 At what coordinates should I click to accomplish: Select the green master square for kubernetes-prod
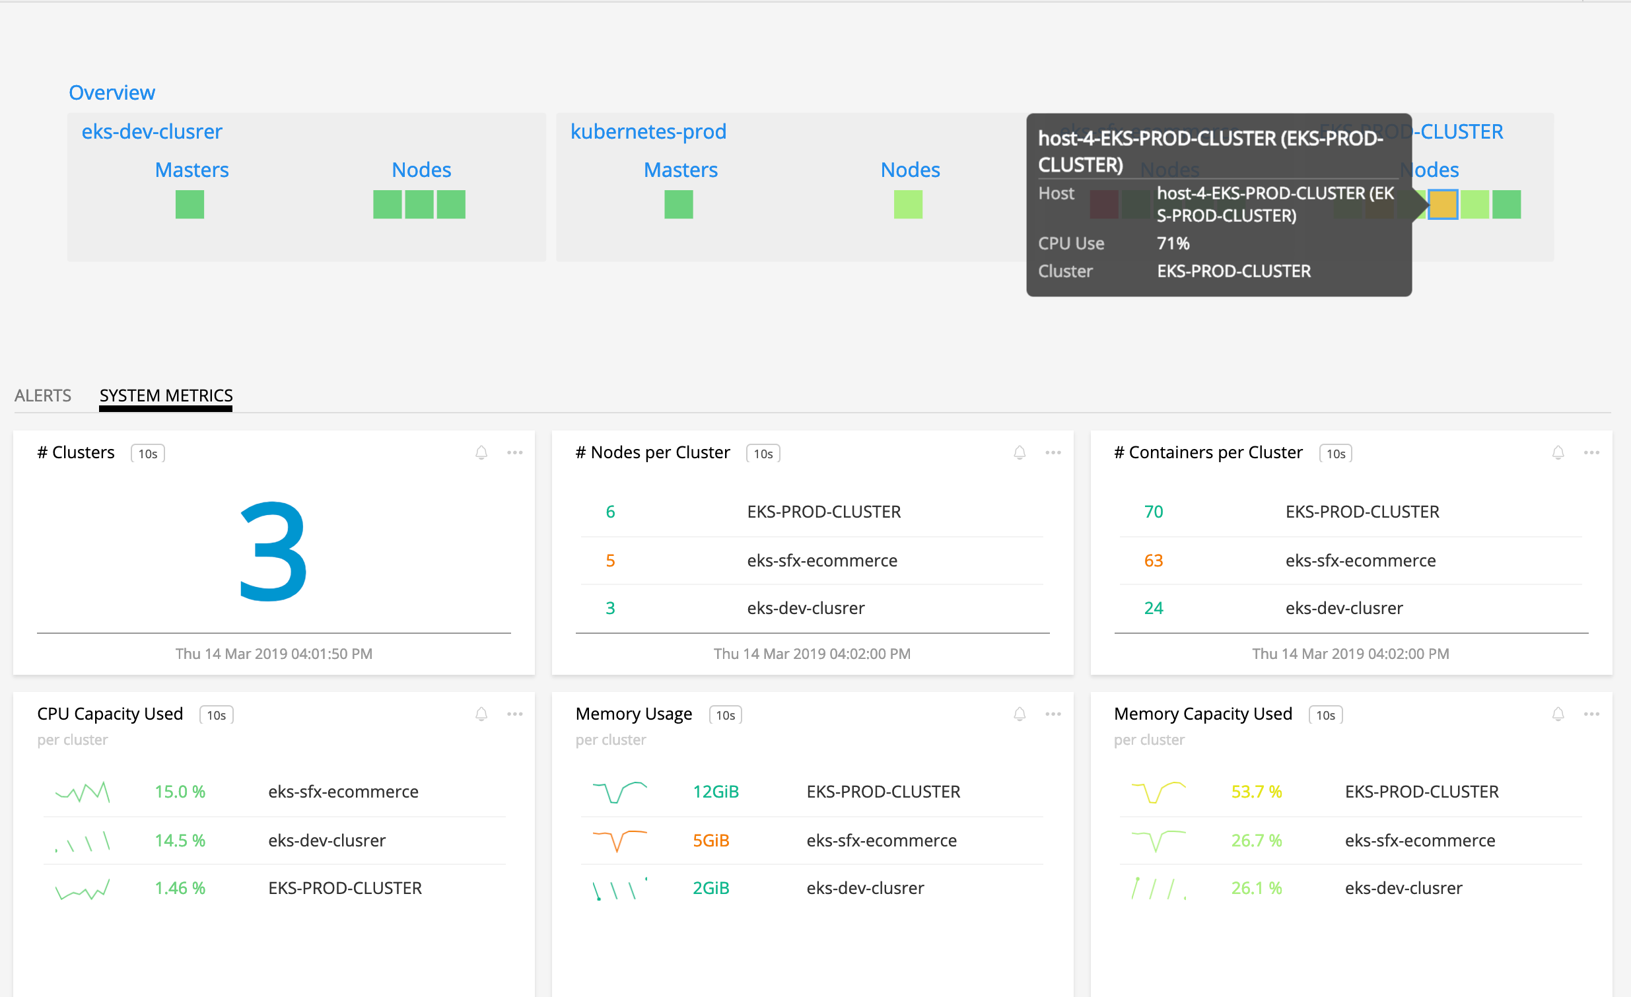point(677,205)
